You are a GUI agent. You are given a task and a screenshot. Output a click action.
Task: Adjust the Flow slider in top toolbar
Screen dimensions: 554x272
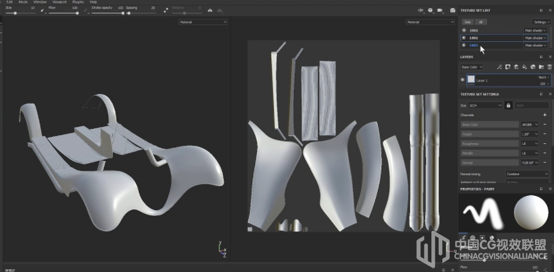click(x=64, y=13)
